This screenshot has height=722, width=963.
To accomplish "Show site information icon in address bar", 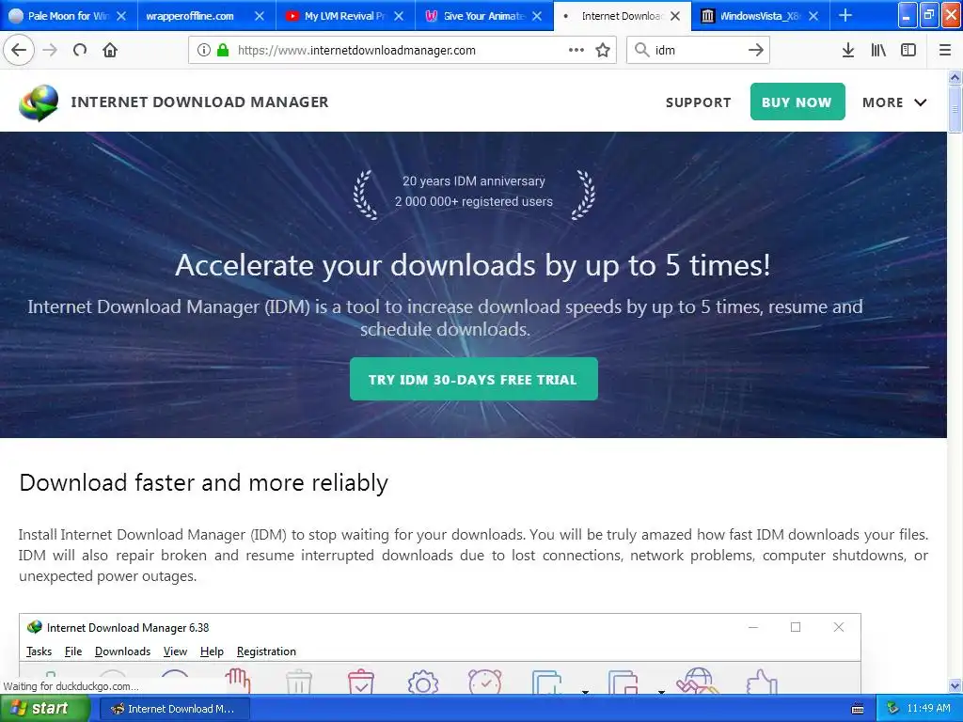I will pyautogui.click(x=204, y=51).
